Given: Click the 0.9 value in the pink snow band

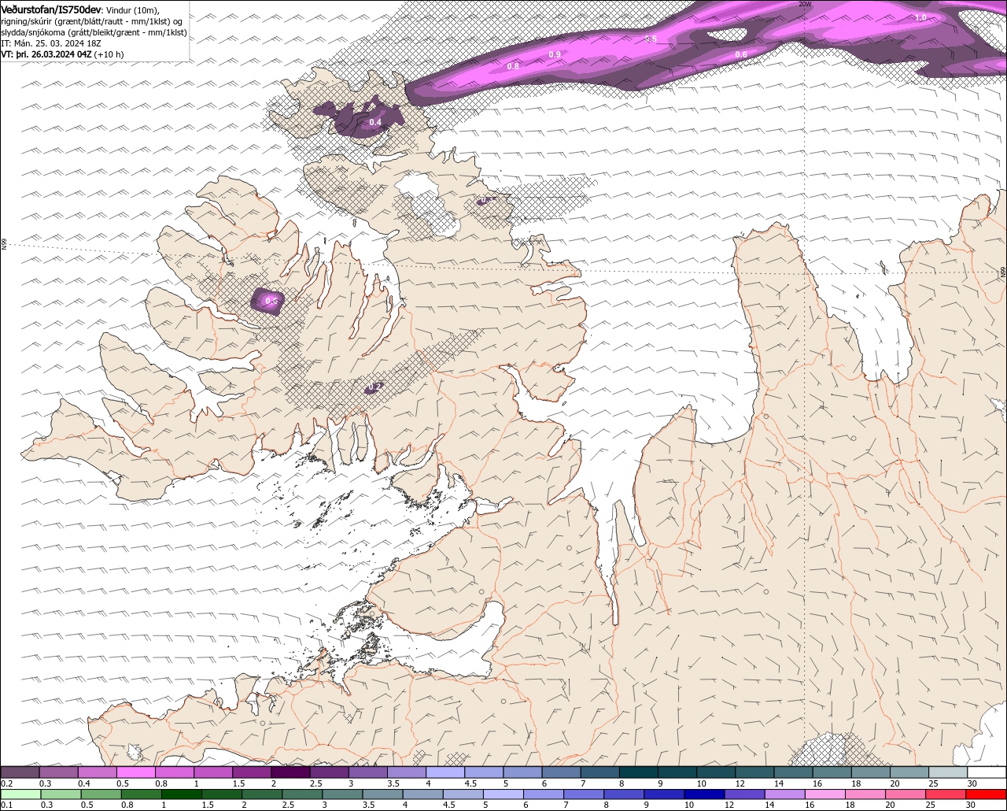Looking at the screenshot, I should pyautogui.click(x=555, y=54).
